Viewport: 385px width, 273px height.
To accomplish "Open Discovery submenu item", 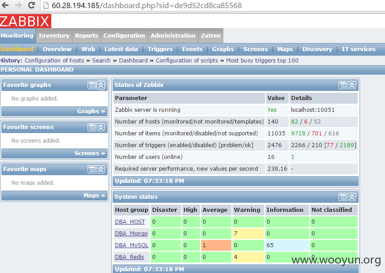I will (317, 49).
